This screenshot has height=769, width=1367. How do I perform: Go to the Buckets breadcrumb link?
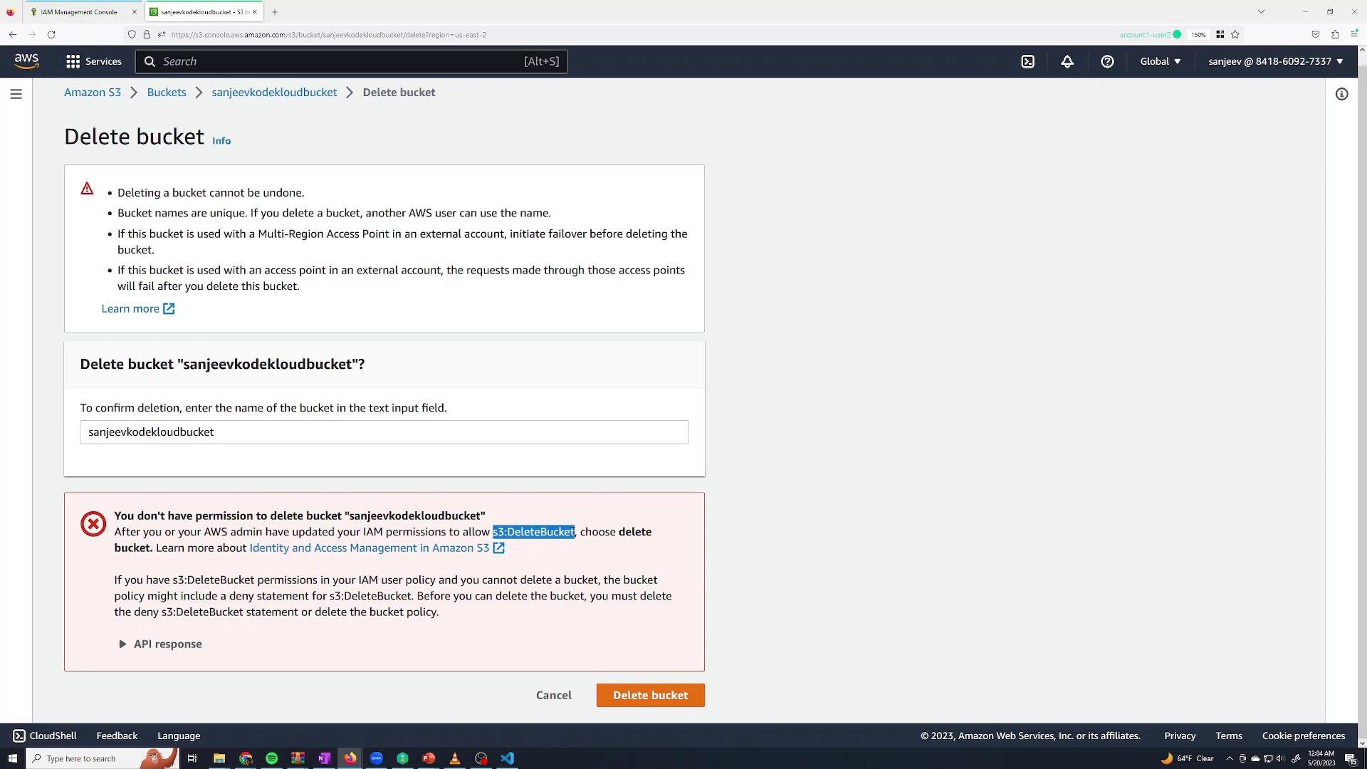pos(167,93)
